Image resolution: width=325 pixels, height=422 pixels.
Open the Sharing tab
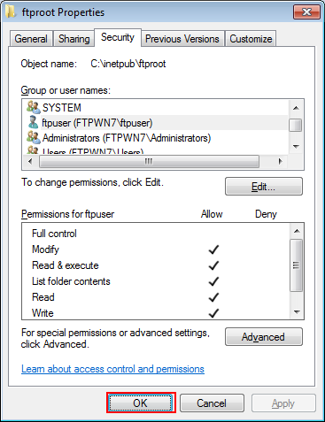coord(74,39)
